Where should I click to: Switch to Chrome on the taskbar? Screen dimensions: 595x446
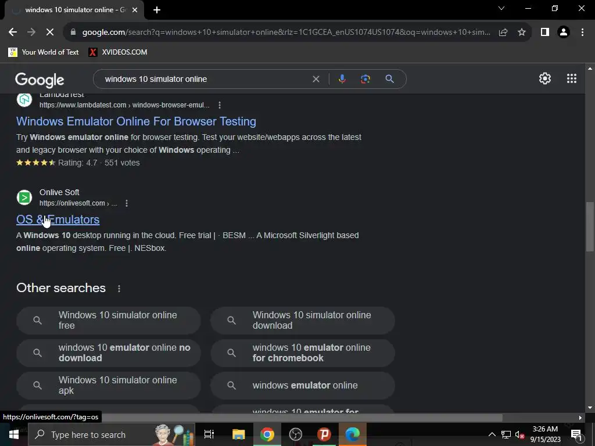[267, 434]
